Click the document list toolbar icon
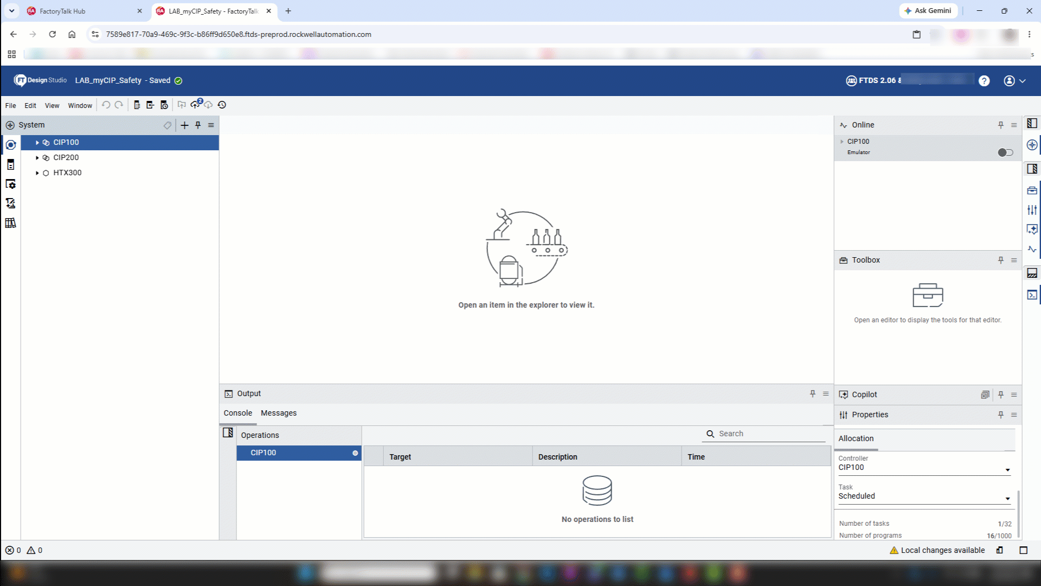1041x586 pixels. click(x=137, y=105)
